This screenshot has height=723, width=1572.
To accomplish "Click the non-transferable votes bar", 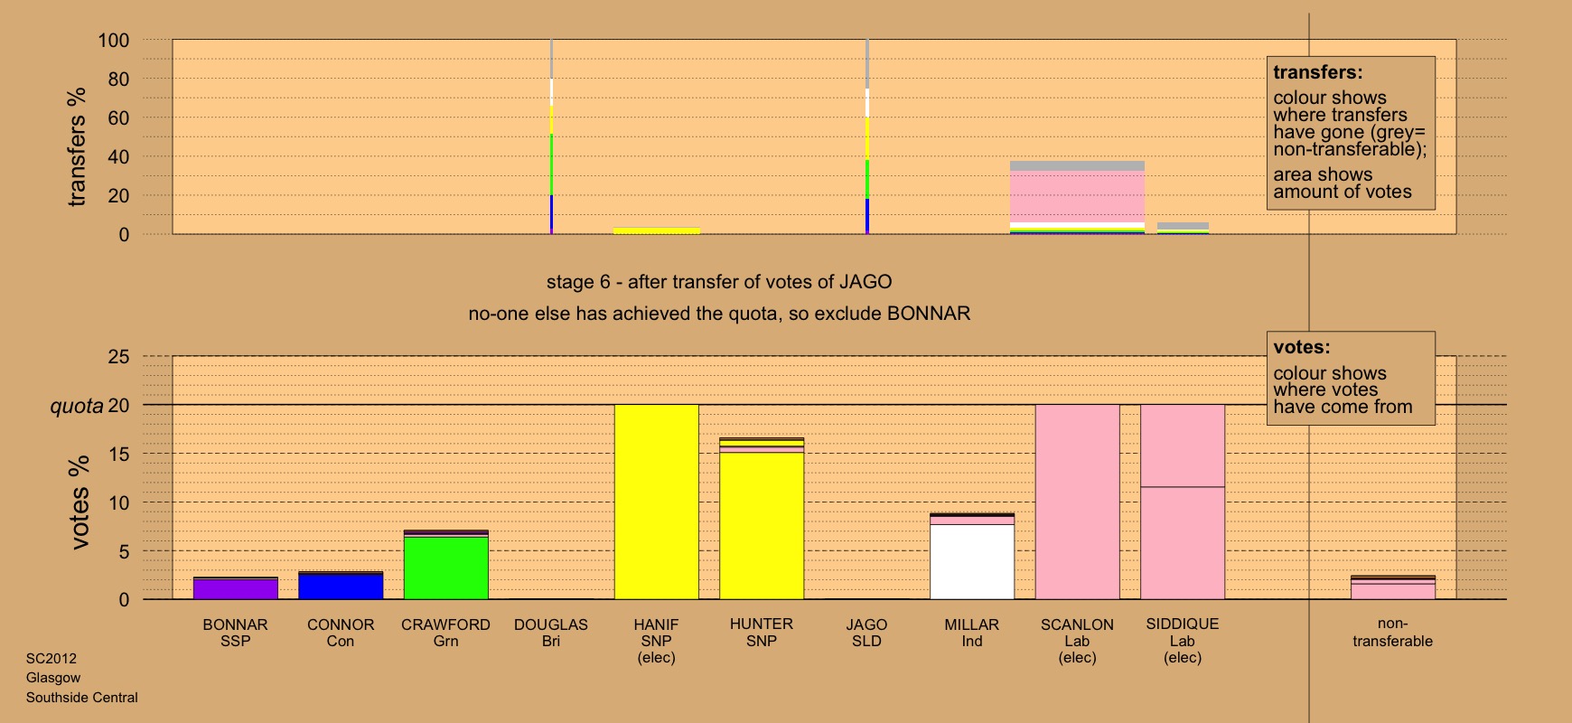I will pyautogui.click(x=1392, y=588).
